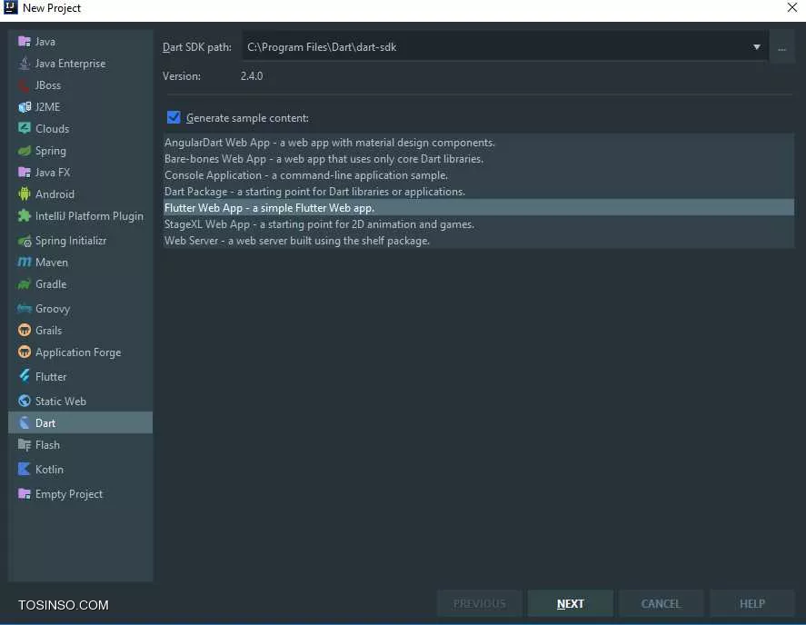Viewport: 806px width, 625px height.
Task: Click the Clouds project icon
Action: [25, 128]
